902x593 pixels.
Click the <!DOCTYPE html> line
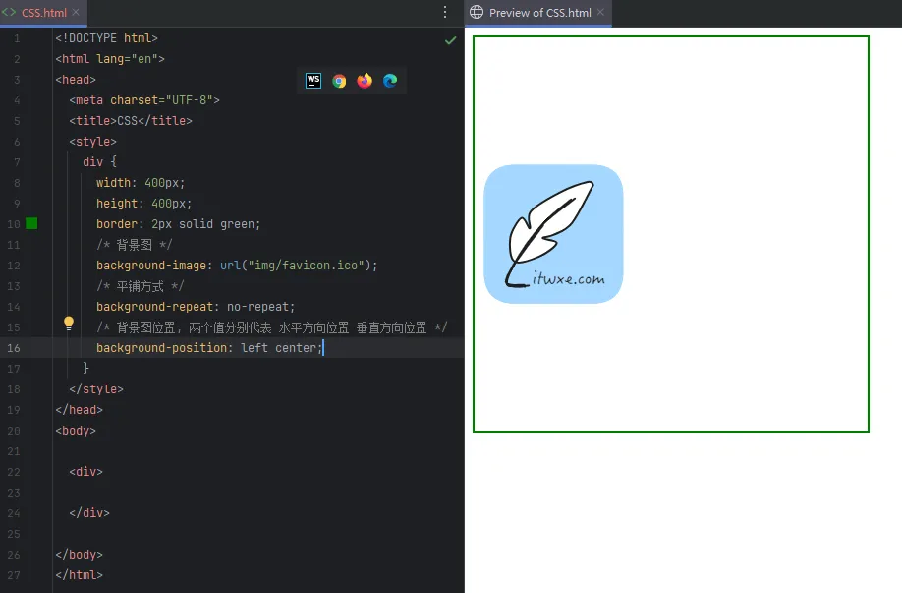click(x=106, y=38)
